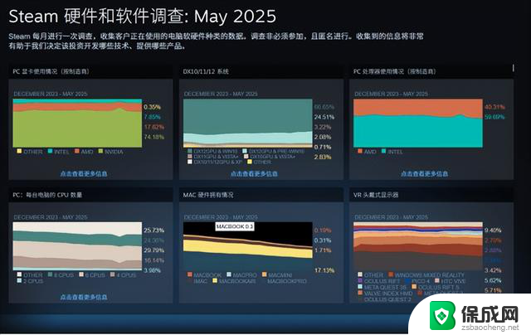Open more info link under DX10/11/12 chart
This screenshot has height=335, width=531.
[254, 173]
